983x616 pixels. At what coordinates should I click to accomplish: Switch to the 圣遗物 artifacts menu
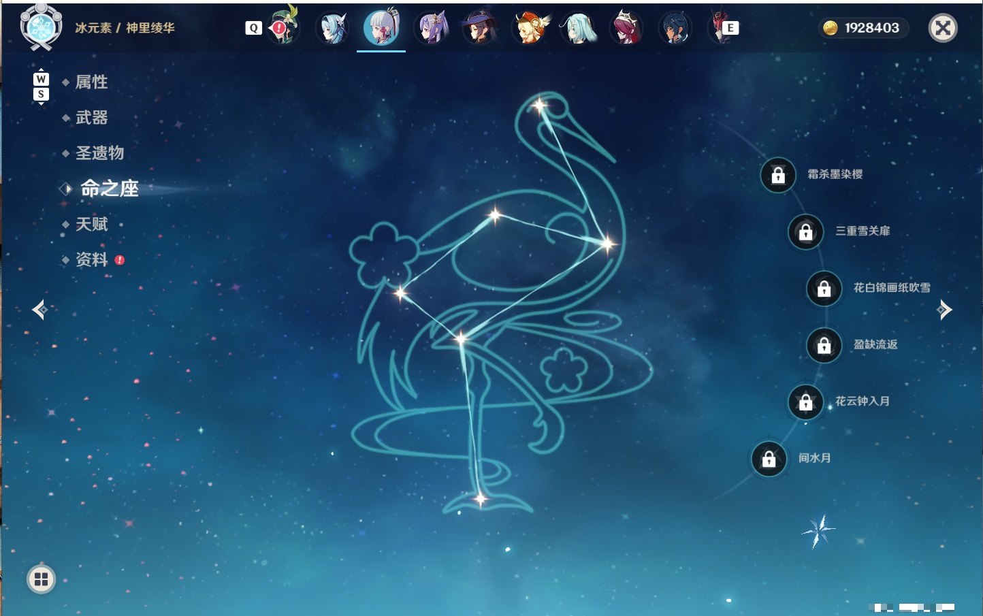click(x=99, y=153)
